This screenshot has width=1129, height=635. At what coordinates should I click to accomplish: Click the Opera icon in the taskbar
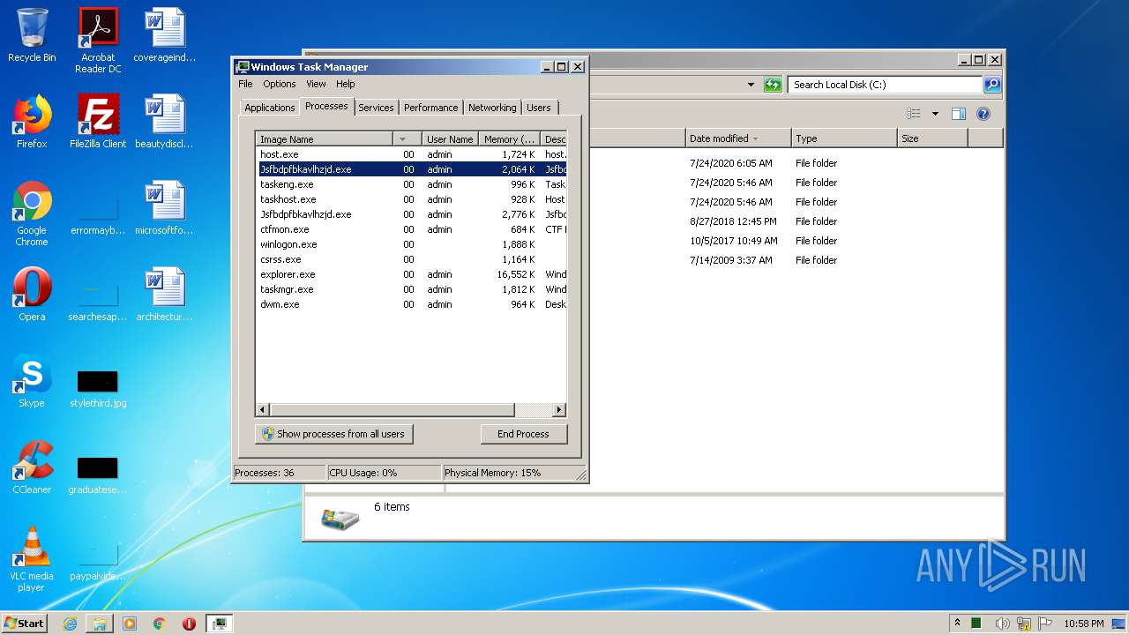tap(189, 624)
